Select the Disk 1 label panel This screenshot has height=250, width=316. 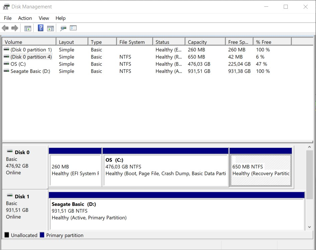pyautogui.click(x=25, y=210)
